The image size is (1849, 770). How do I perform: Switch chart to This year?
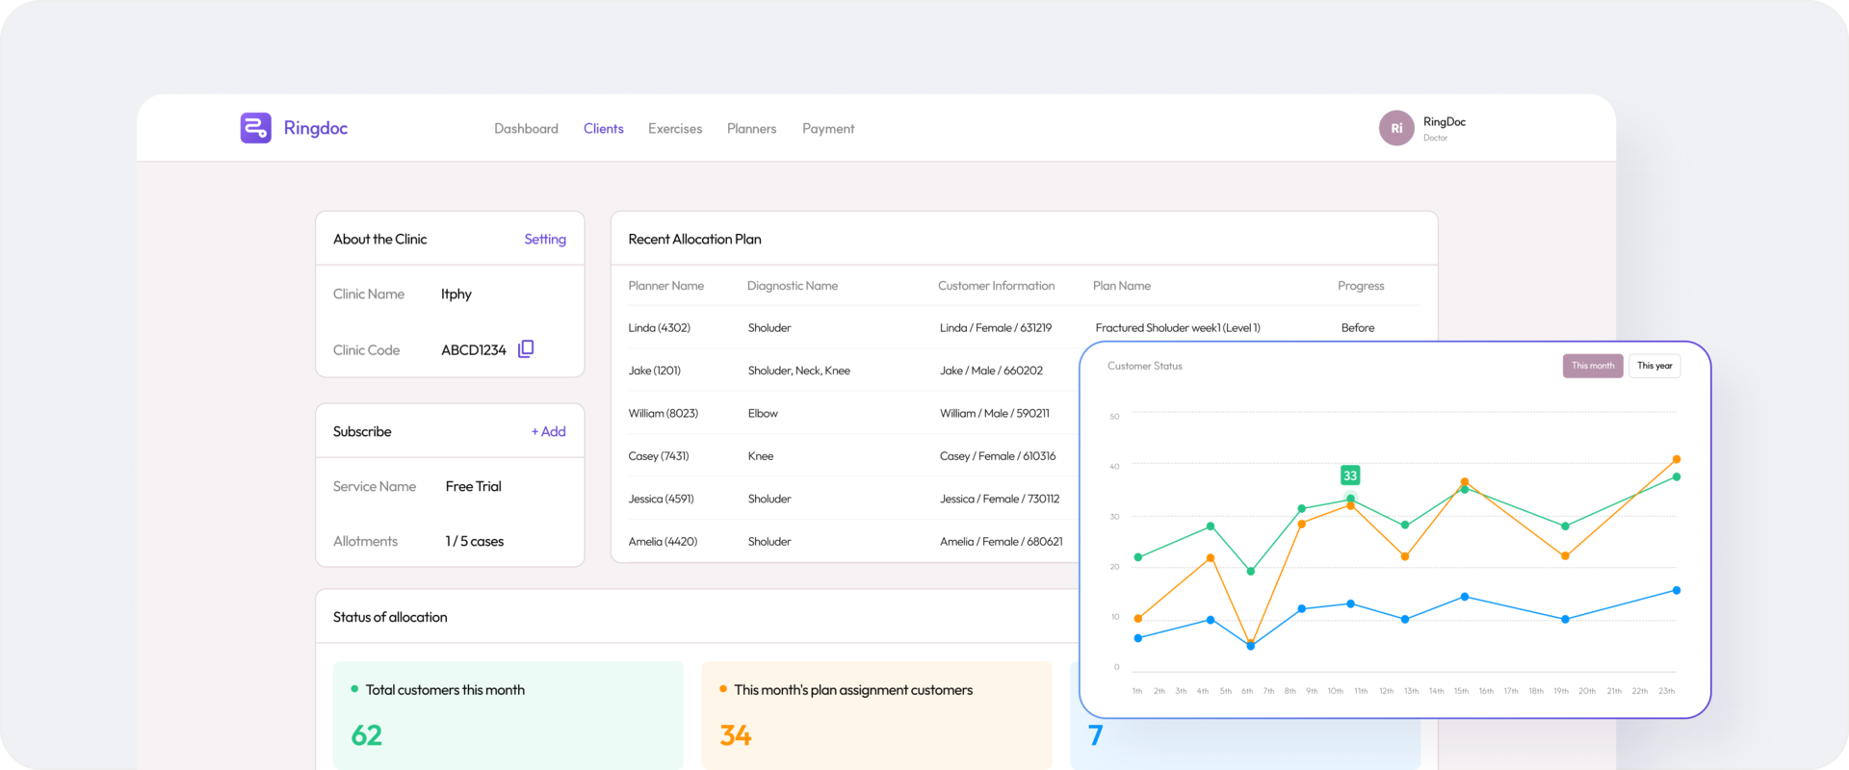coord(1654,366)
